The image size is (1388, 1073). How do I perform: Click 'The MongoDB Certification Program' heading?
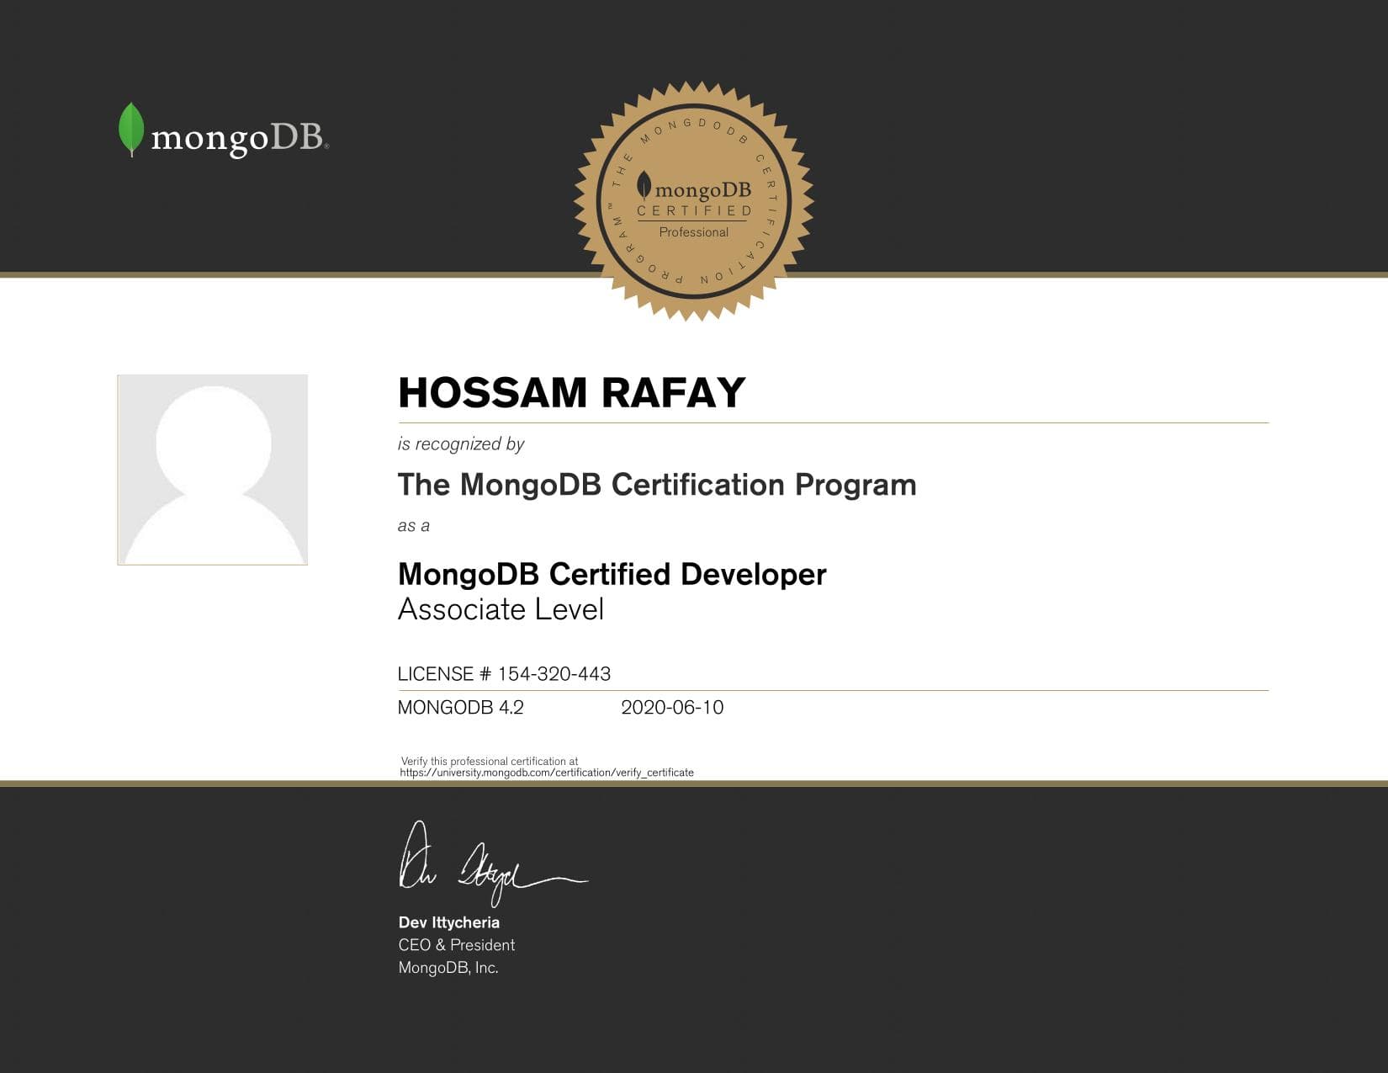tap(657, 484)
